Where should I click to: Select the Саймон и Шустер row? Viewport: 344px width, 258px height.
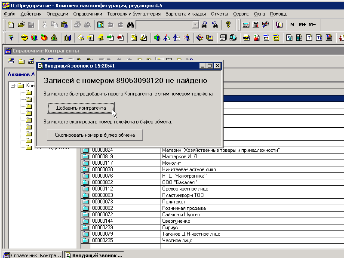212,215
